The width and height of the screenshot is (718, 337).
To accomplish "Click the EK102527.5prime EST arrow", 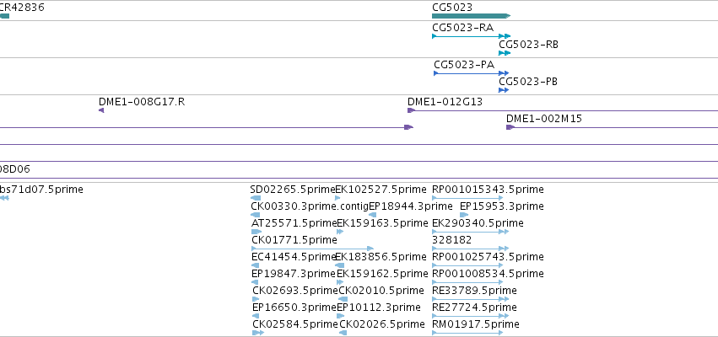I will pyautogui.click(x=338, y=198).
